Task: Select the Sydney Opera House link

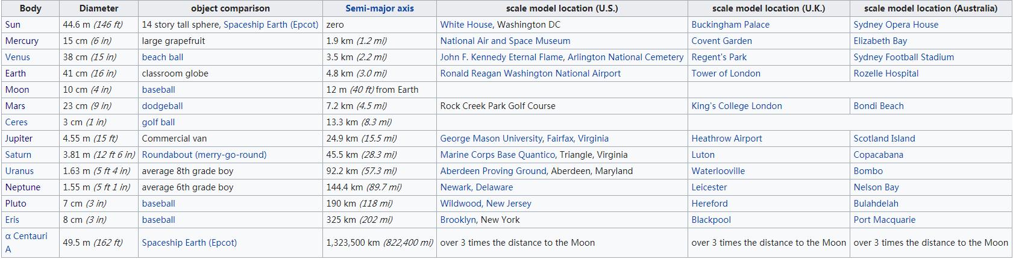Action: coord(896,25)
